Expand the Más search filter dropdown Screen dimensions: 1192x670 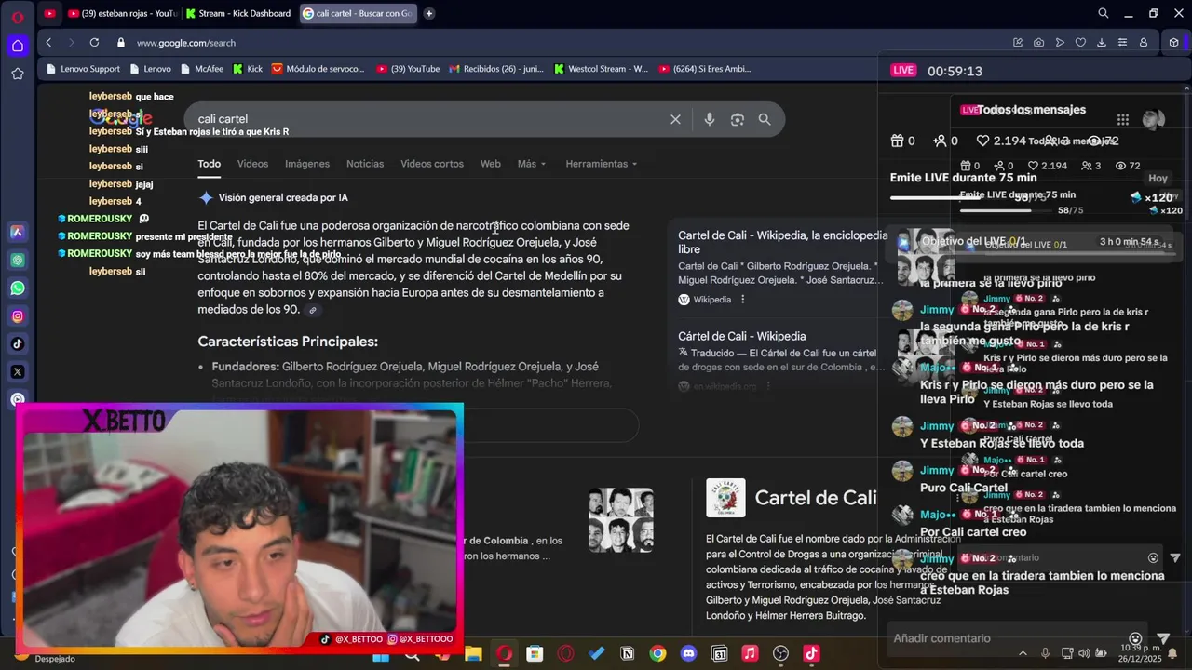point(532,164)
